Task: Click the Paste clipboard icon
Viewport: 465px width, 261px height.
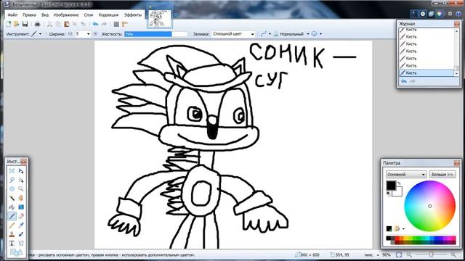Action: [66, 24]
